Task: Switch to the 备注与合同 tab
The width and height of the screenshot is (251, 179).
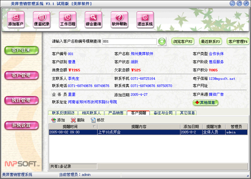Action: click(163, 113)
